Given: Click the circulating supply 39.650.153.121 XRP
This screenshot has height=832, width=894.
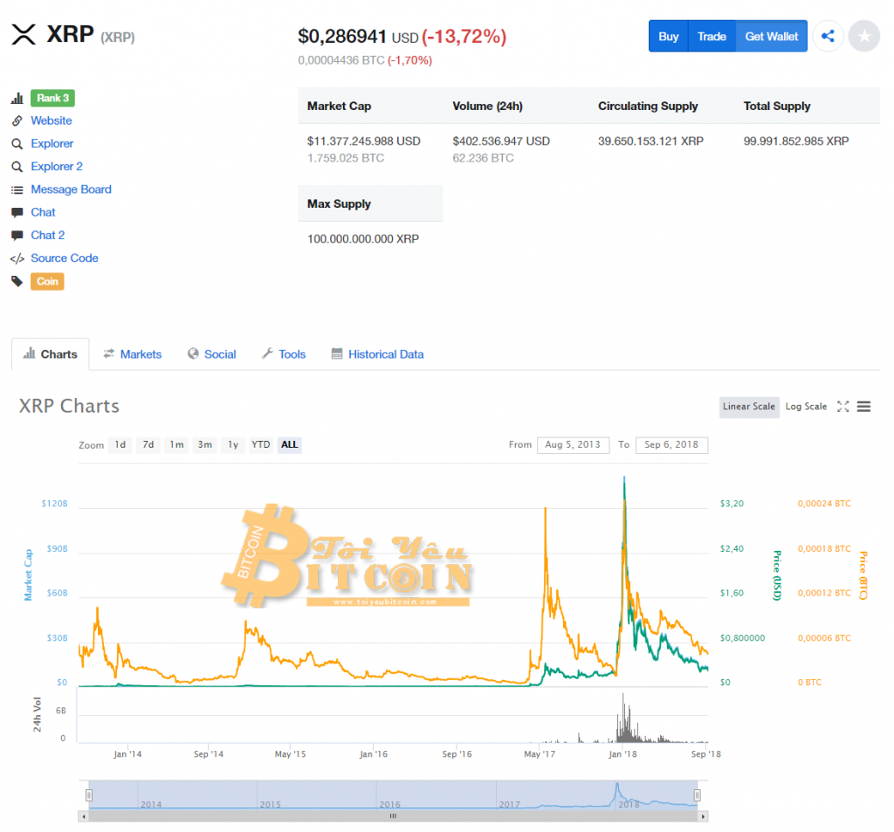Looking at the screenshot, I should [650, 141].
